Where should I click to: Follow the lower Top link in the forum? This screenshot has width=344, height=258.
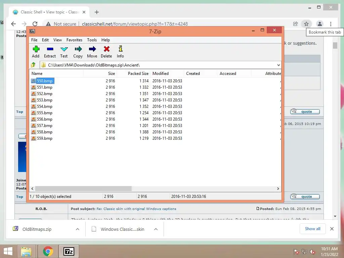[19, 197]
